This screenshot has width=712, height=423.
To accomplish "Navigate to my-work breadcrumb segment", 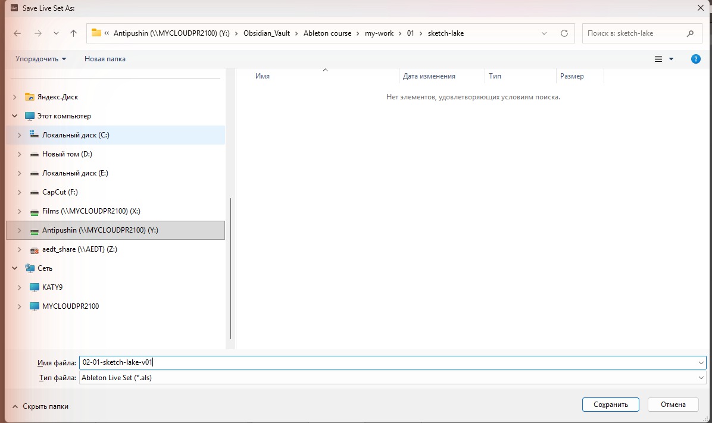I will click(379, 33).
